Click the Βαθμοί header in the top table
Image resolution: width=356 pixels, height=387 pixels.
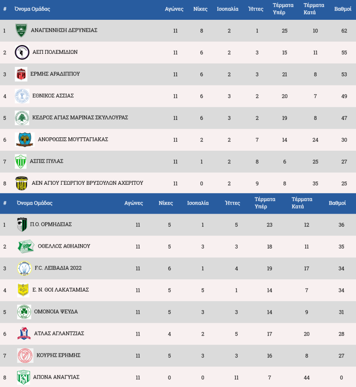pos(343,9)
